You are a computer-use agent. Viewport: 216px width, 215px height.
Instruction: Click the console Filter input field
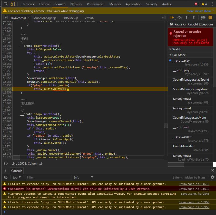point(49,177)
